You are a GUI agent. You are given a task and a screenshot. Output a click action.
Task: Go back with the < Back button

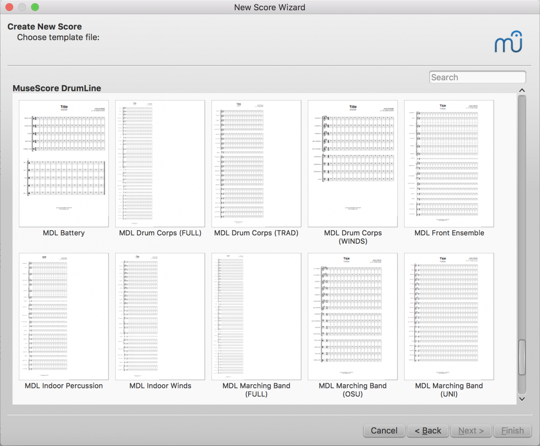428,431
